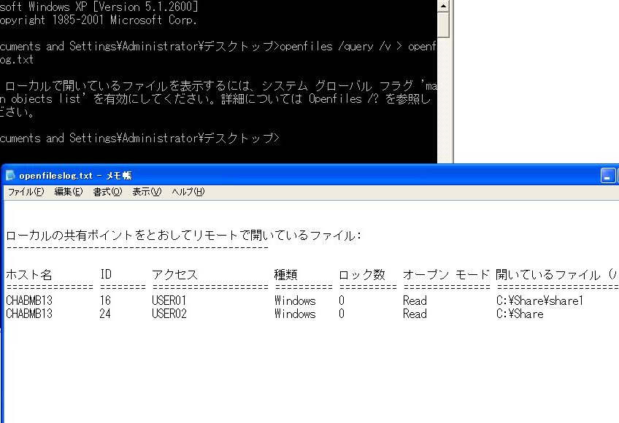Click the Notepad icon in the title bar
Viewport: 619px width, 423px height.
(10, 176)
